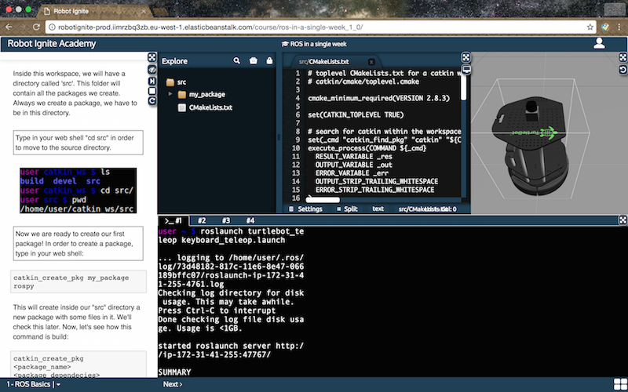The image size is (628, 392).
Task: Expand the my_package folder arrow
Action: pyautogui.click(x=170, y=94)
